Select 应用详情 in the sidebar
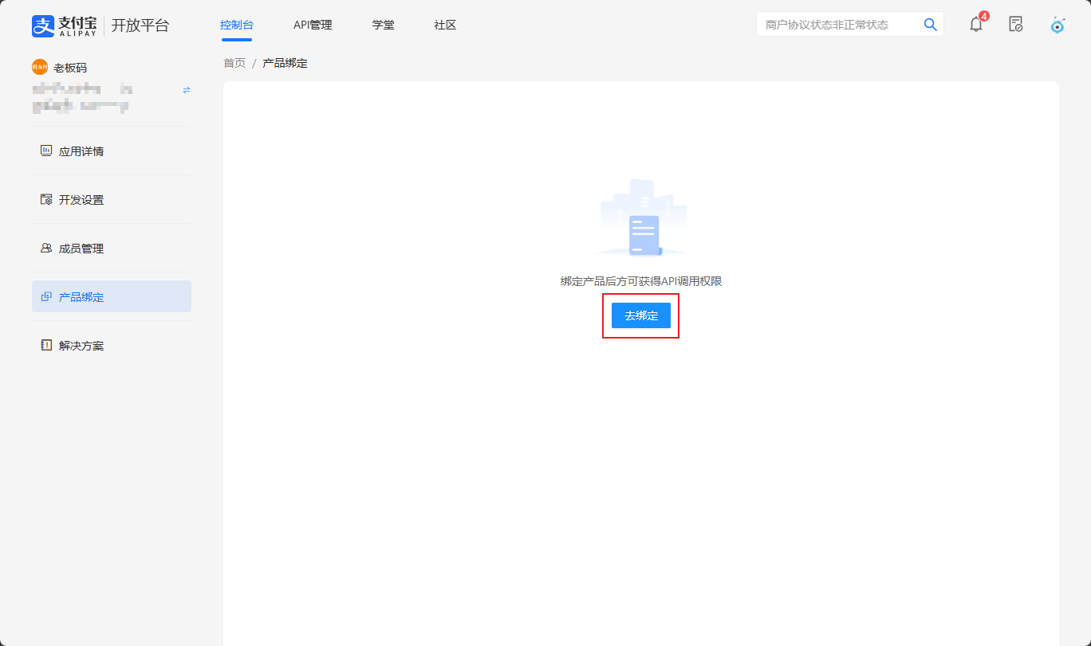Screen dimensions: 1091x646 pyautogui.click(x=81, y=151)
